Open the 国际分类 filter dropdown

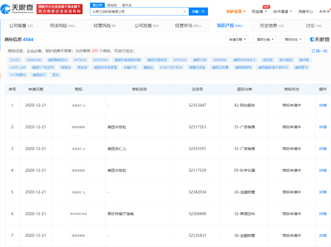(x=265, y=39)
